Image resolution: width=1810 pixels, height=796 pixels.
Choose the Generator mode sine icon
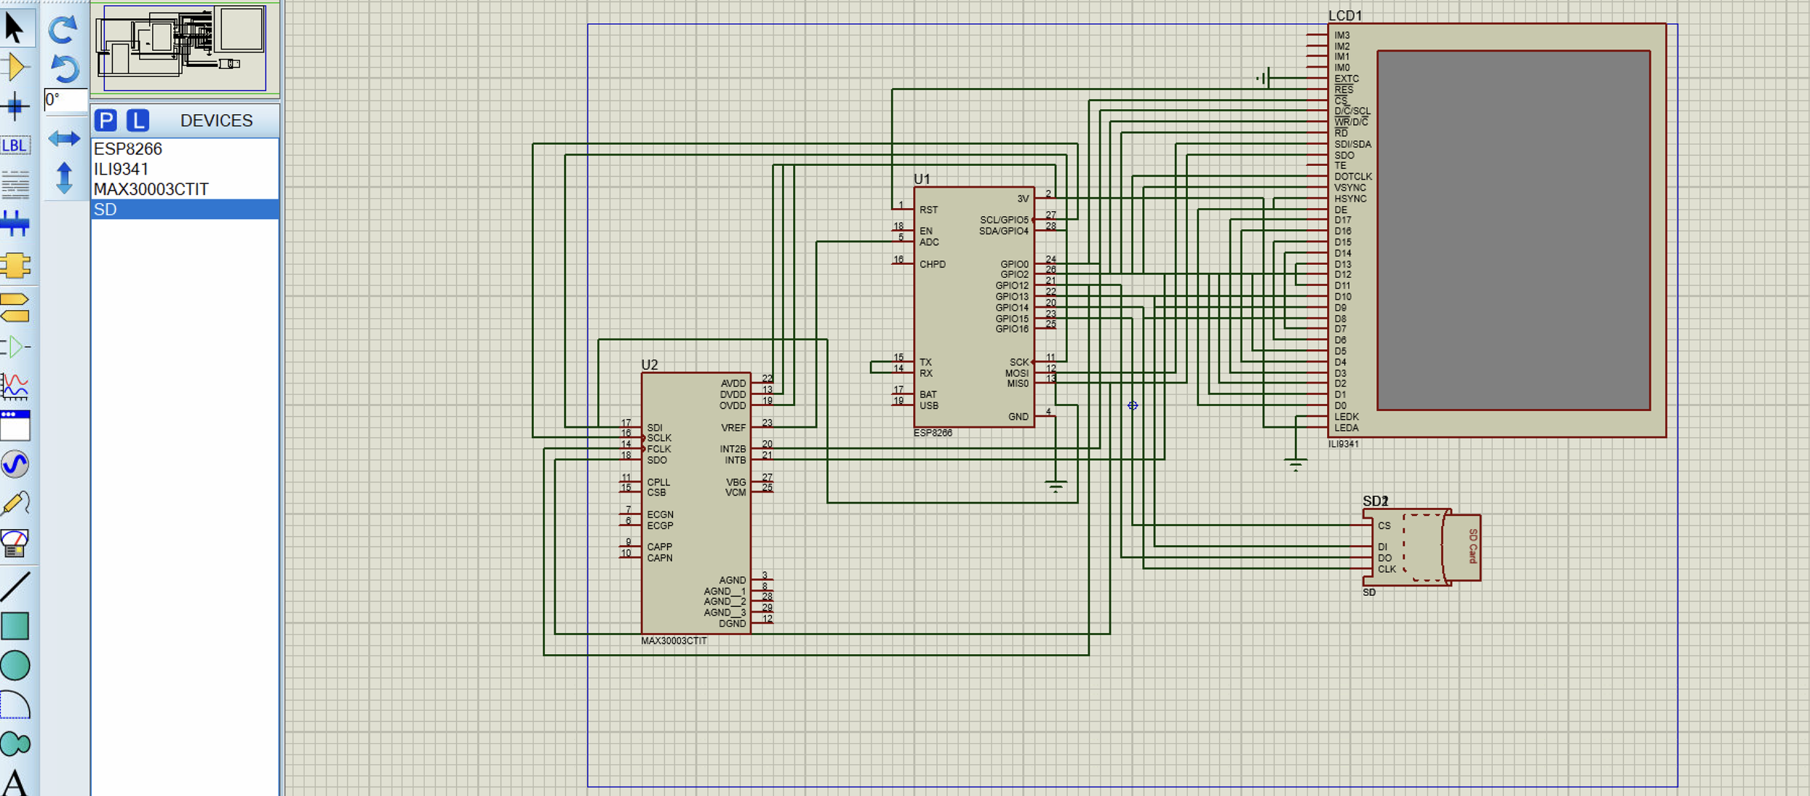point(15,464)
